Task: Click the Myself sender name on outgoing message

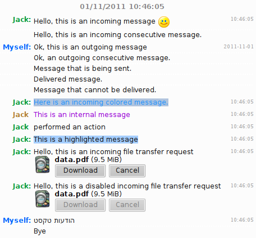Action: point(17,47)
